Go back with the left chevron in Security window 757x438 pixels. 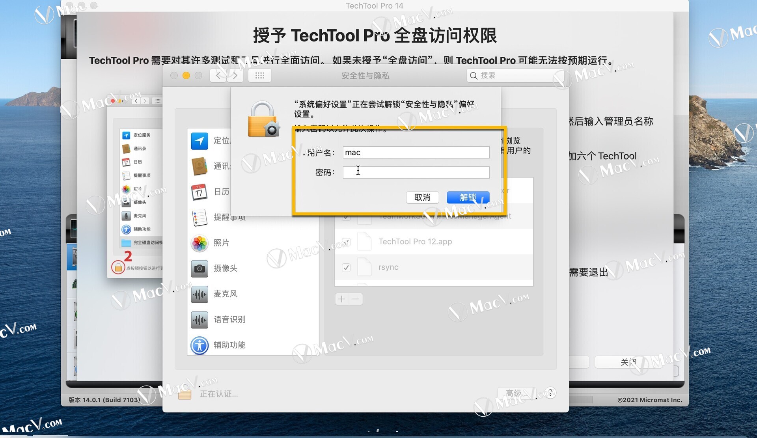(218, 75)
